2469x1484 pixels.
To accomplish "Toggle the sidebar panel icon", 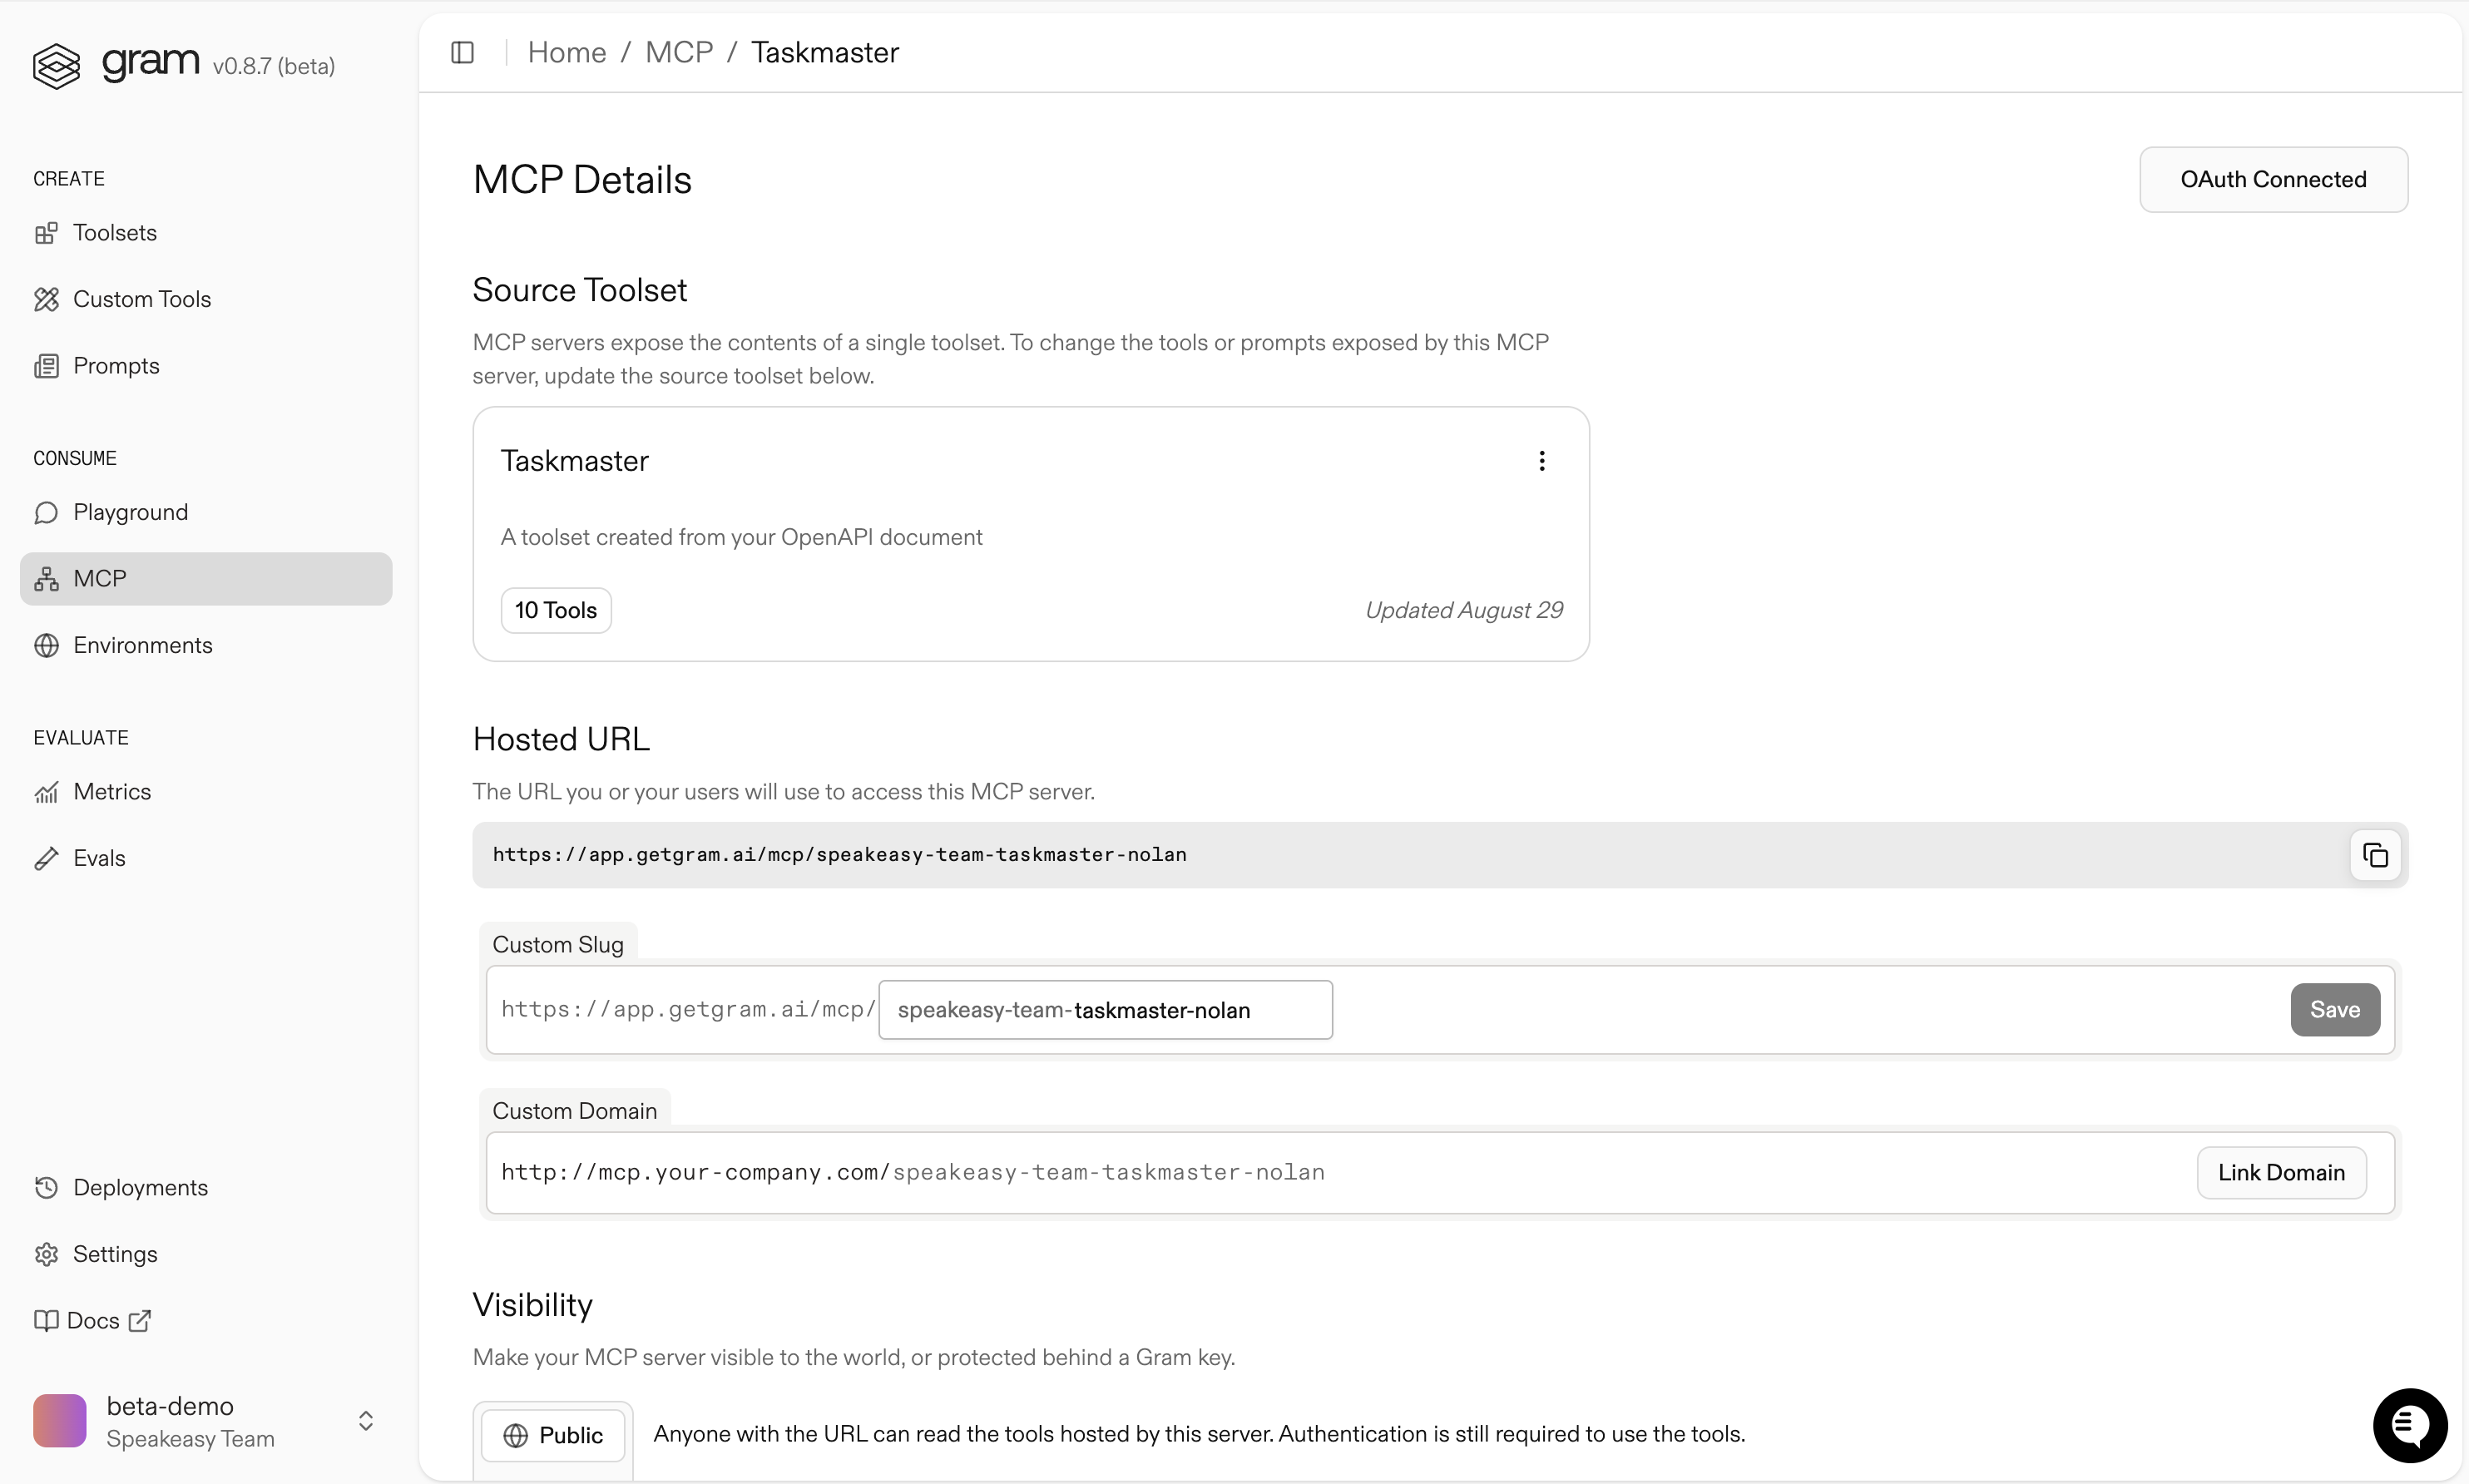I will point(462,52).
